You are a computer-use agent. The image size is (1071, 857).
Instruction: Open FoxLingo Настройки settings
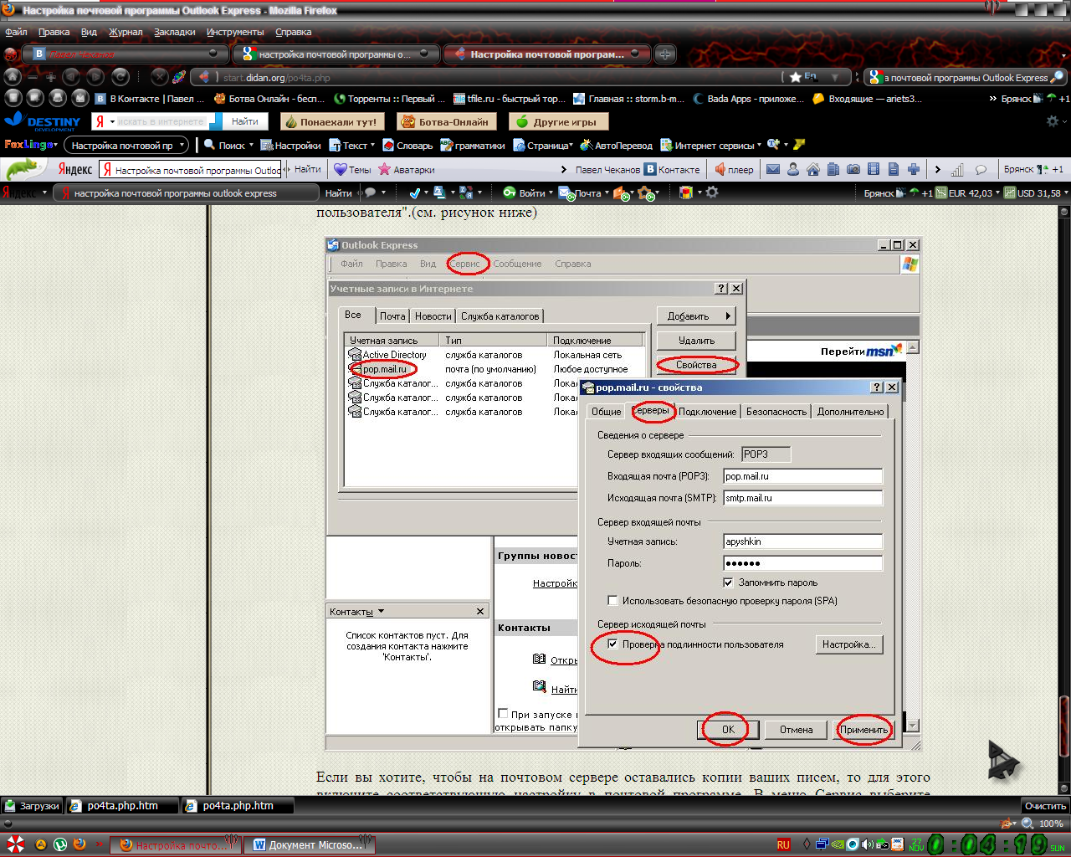290,145
